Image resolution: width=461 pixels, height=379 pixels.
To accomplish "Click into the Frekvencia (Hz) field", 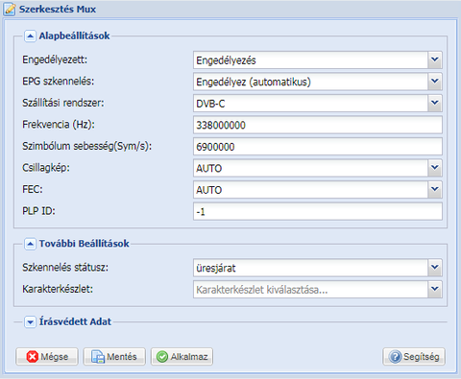I will [318, 125].
